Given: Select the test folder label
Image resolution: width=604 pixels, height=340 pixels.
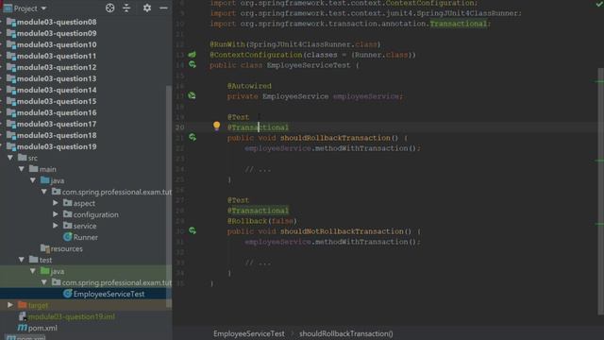Looking at the screenshot, I should pyautogui.click(x=45, y=260).
